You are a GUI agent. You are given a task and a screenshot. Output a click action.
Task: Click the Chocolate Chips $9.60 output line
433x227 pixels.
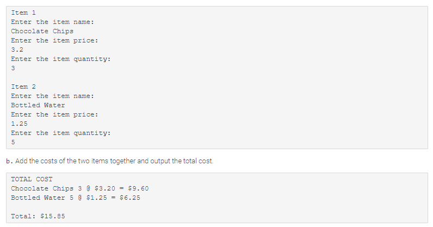pos(80,188)
